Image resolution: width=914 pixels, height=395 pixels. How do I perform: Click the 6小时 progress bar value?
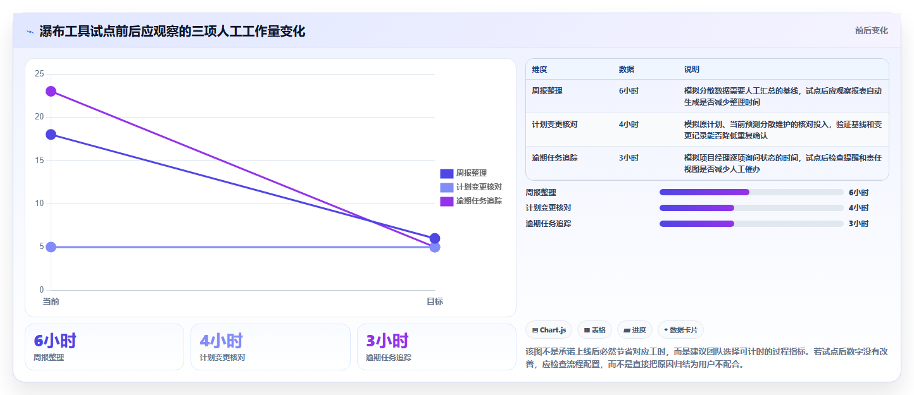tap(859, 193)
